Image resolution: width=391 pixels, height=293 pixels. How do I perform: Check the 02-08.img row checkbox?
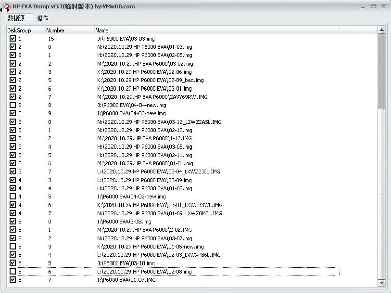coord(12,271)
